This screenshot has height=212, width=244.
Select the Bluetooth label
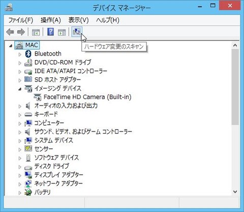click(48, 54)
